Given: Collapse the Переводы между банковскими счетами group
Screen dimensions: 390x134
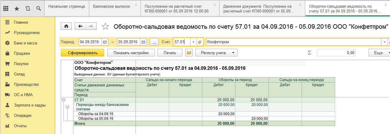Looking at the screenshot, I should [68, 107].
